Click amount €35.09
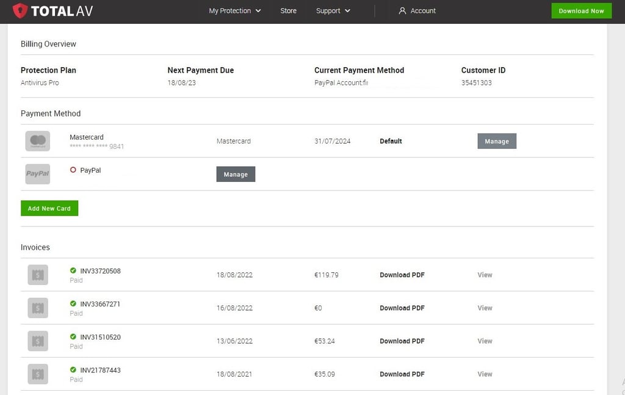This screenshot has width=625, height=395. point(325,374)
